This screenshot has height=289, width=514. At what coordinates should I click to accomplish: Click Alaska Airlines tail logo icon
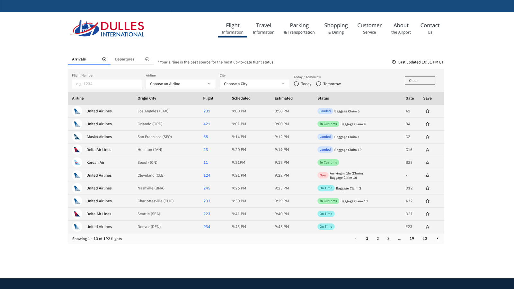point(77,137)
